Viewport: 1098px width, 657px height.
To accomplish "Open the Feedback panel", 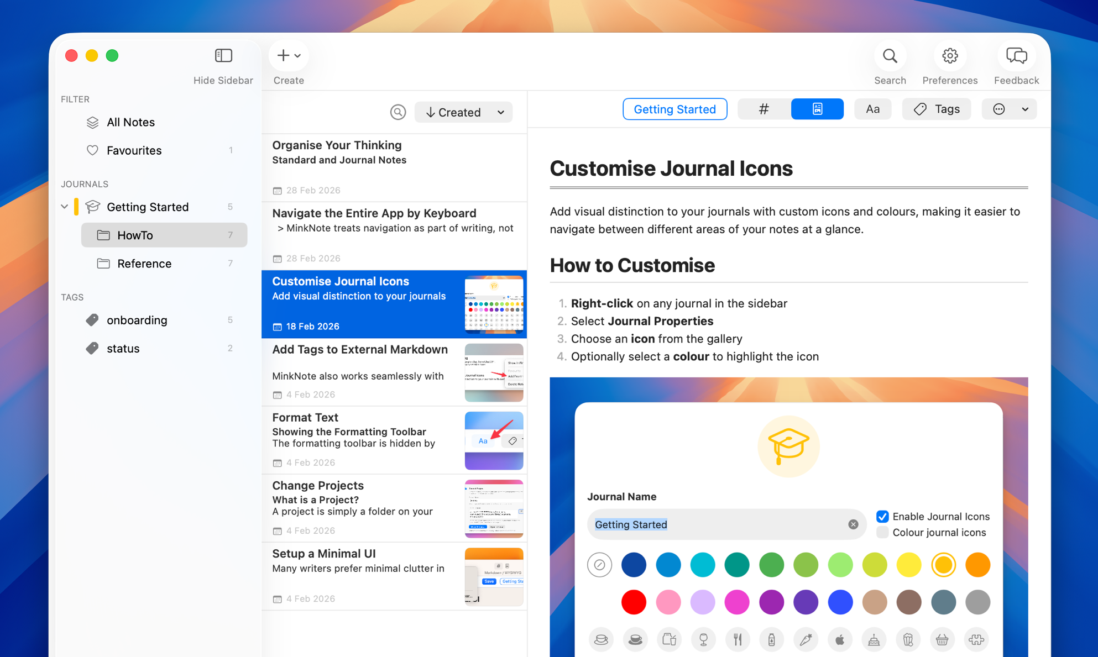I will coord(1016,56).
